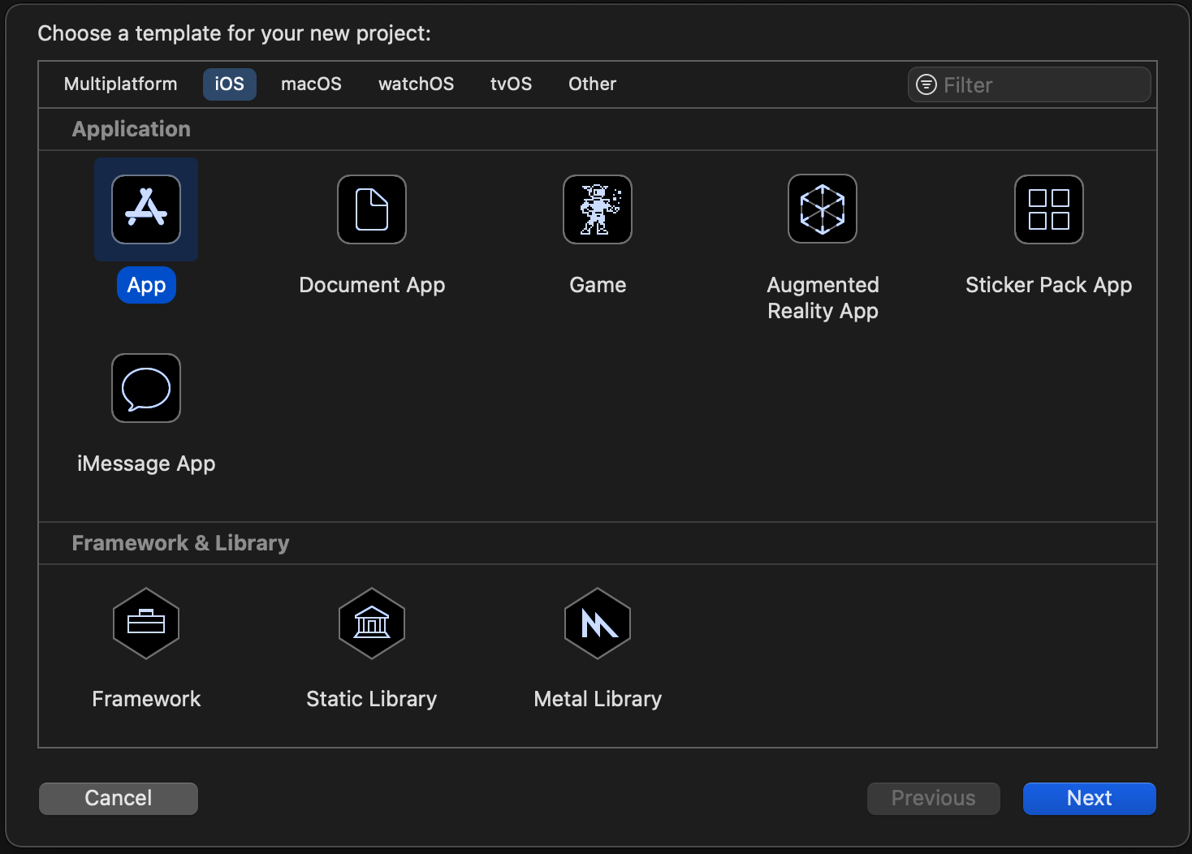
Task: Select the Augmented Reality App template
Action: pos(822,209)
